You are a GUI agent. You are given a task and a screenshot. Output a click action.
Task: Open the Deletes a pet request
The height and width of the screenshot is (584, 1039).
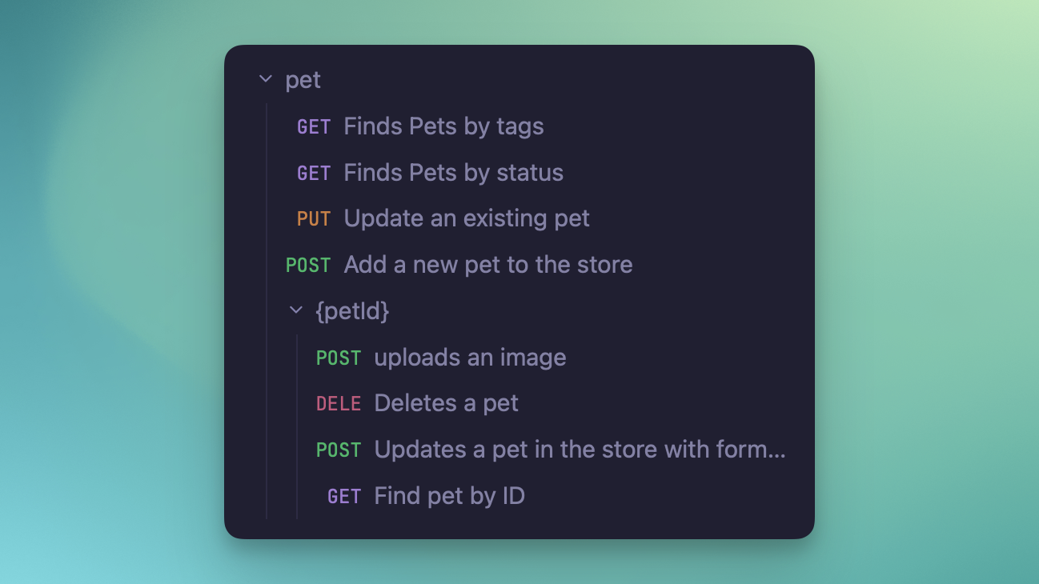click(x=446, y=403)
